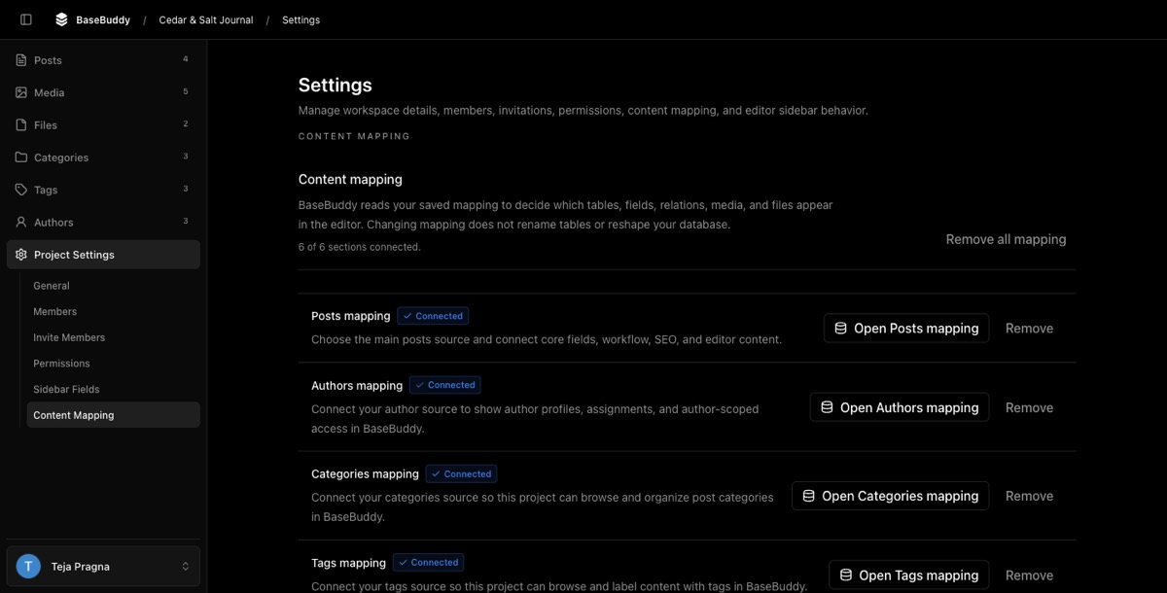This screenshot has width=1167, height=593.
Task: Click the Project Settings gear icon
Action: [x=21, y=255]
